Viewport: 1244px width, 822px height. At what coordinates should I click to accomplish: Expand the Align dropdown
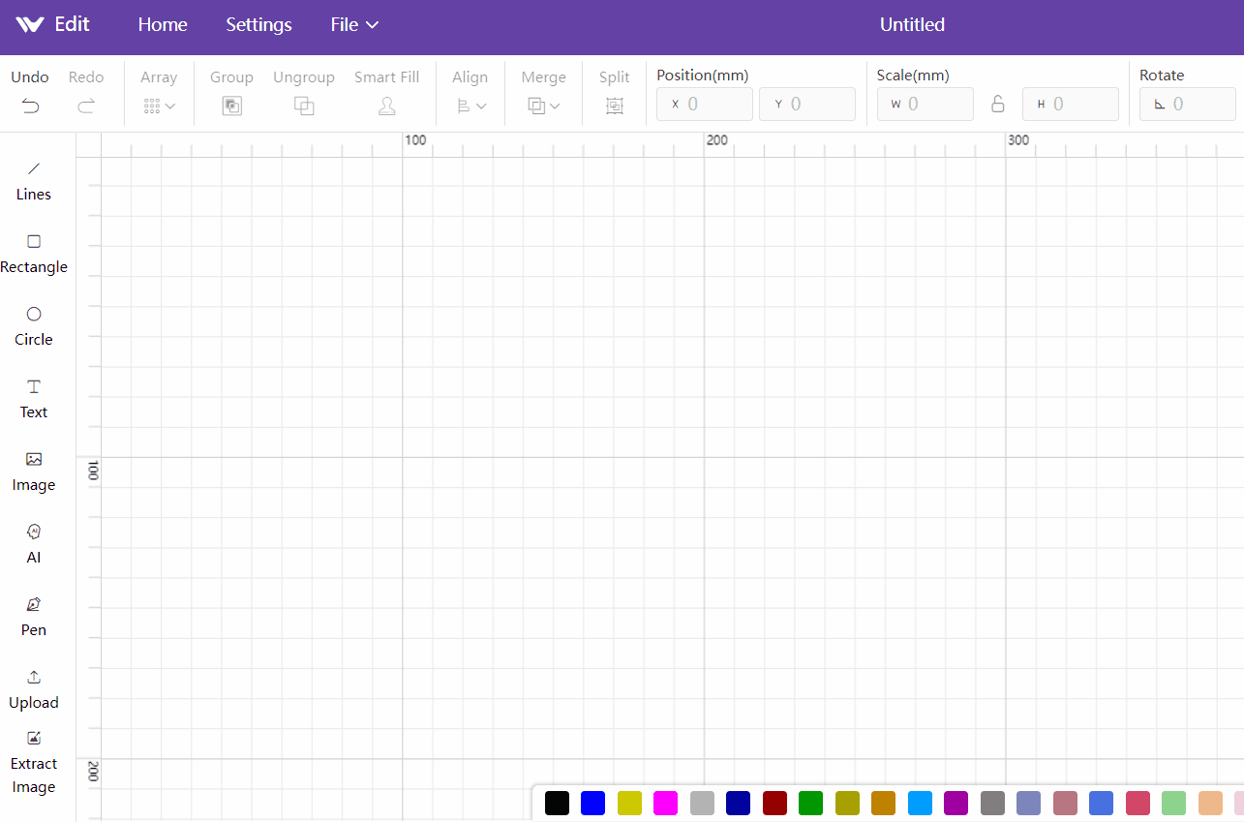470,107
